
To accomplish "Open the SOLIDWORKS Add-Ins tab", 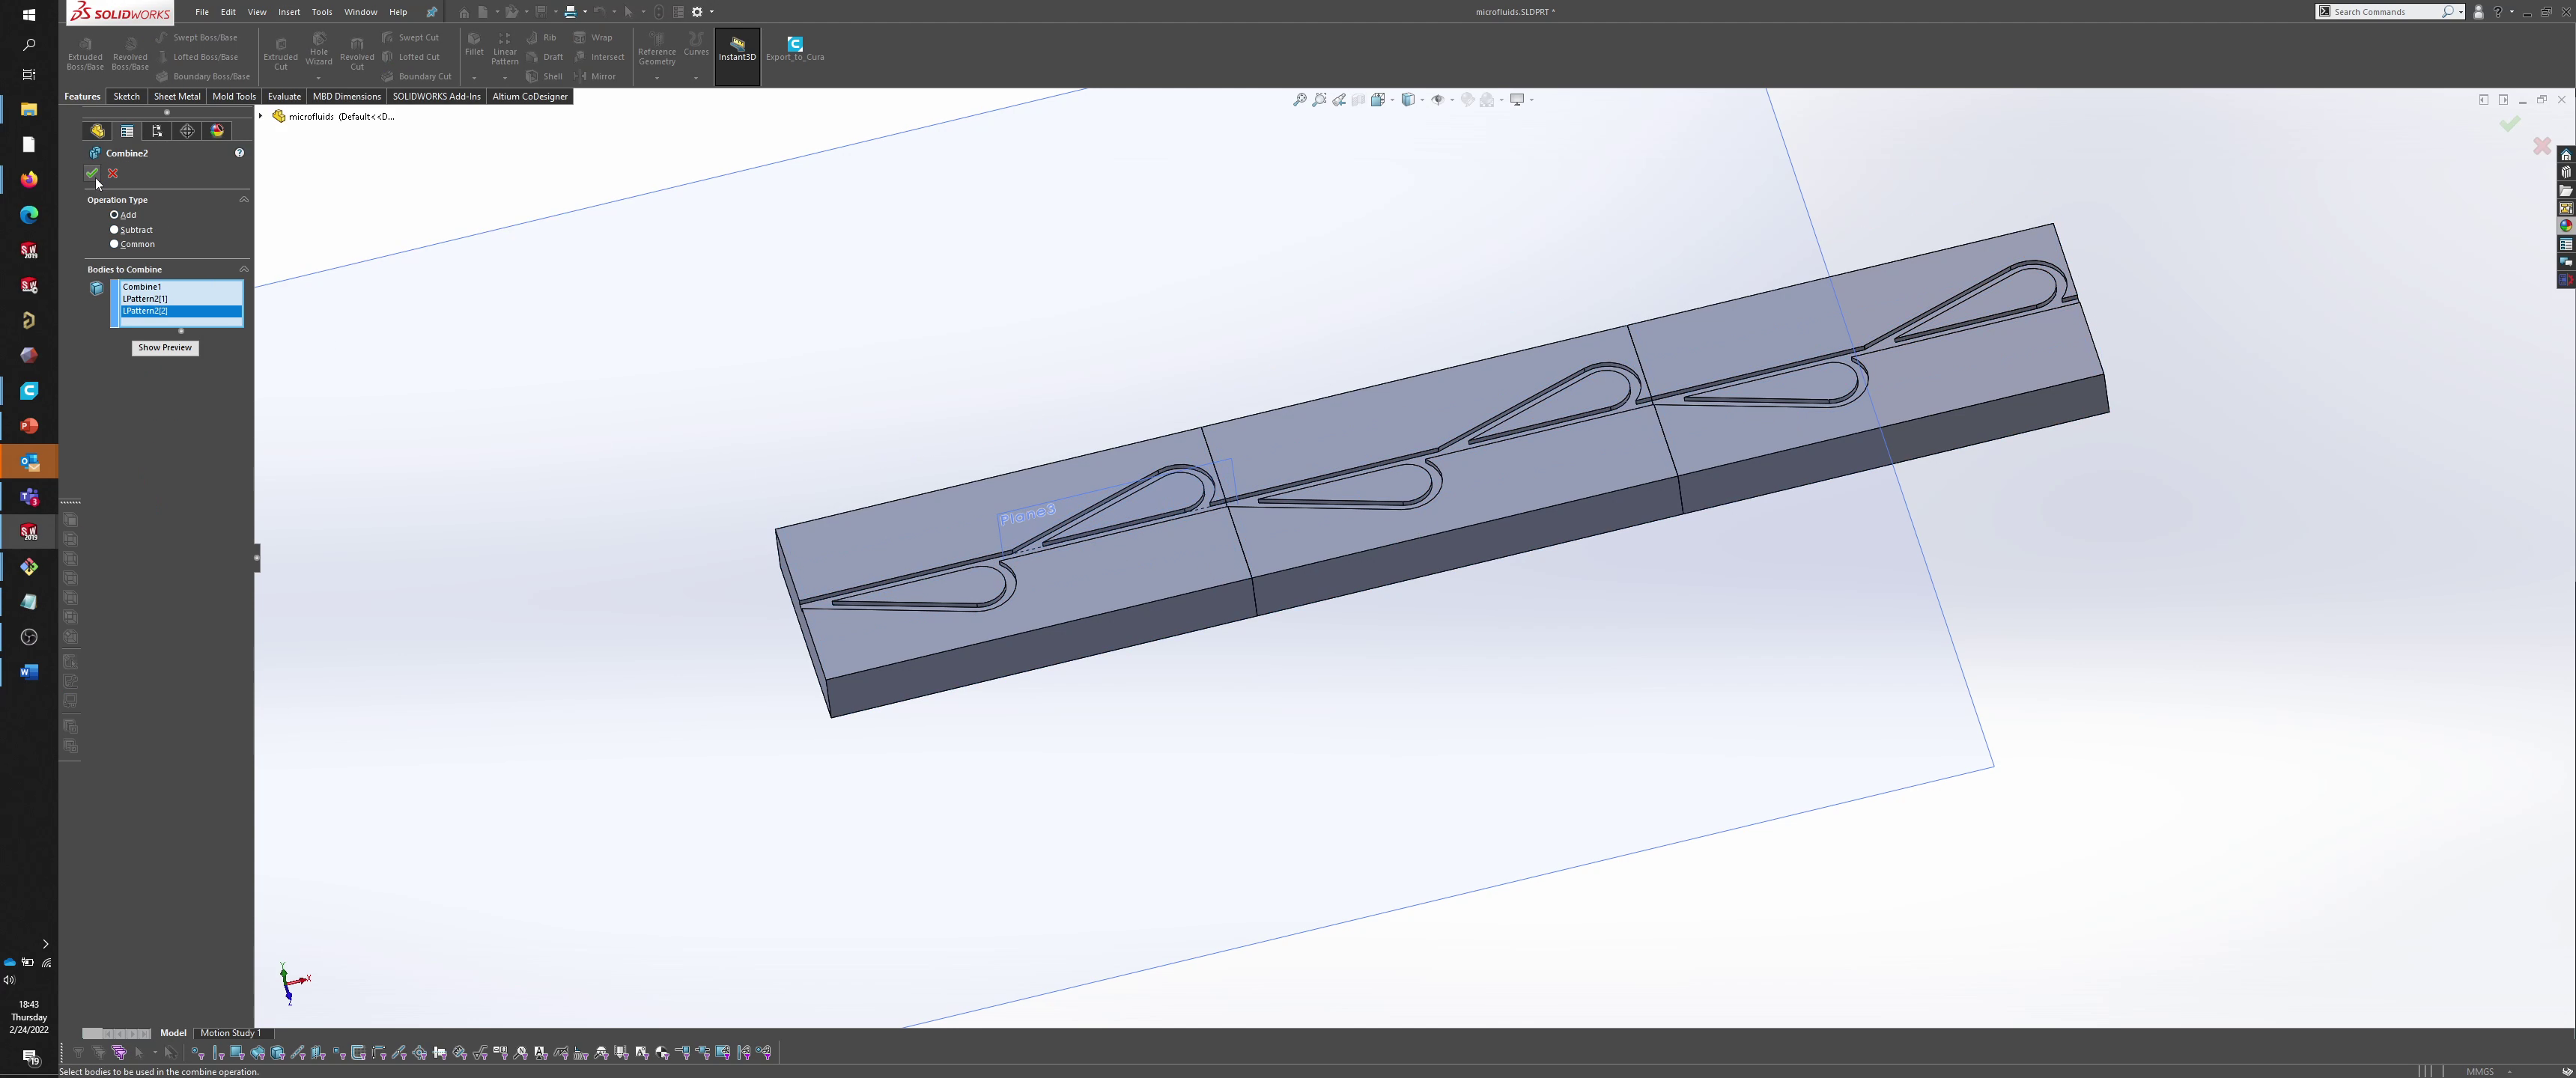I will click(x=436, y=96).
